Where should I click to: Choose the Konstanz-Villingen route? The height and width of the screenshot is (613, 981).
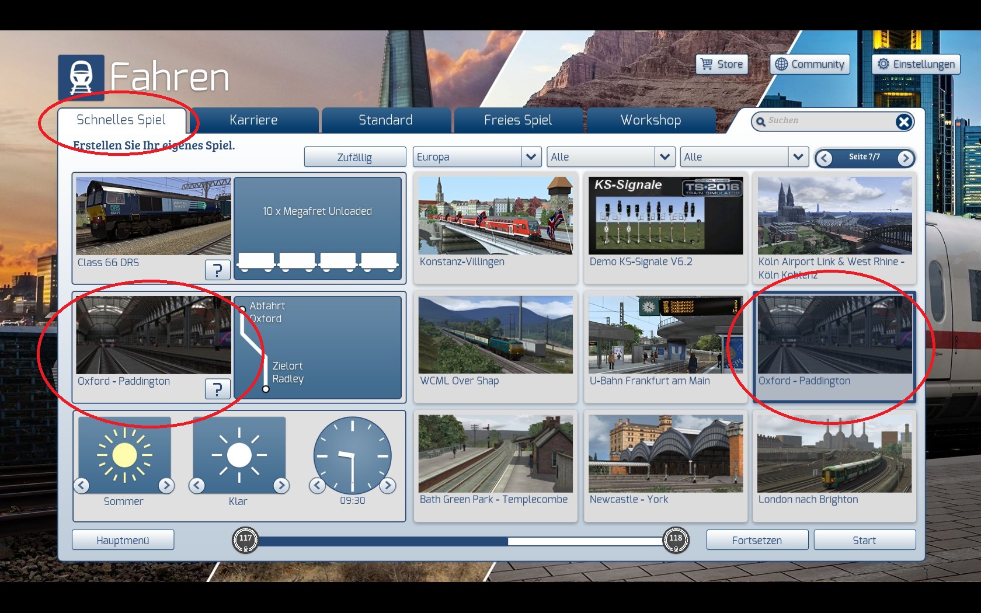496,228
